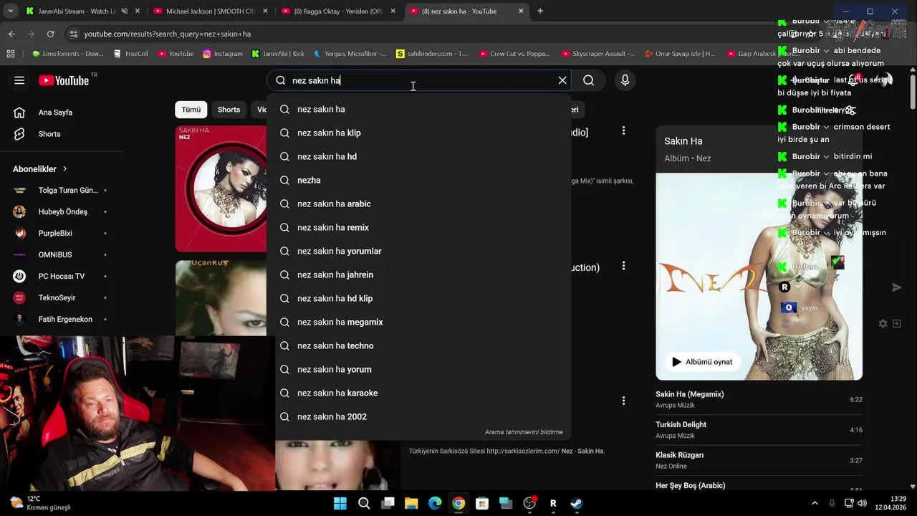Open the PurpleBixi channel subscription
The height and width of the screenshot is (516, 917).
point(62,233)
